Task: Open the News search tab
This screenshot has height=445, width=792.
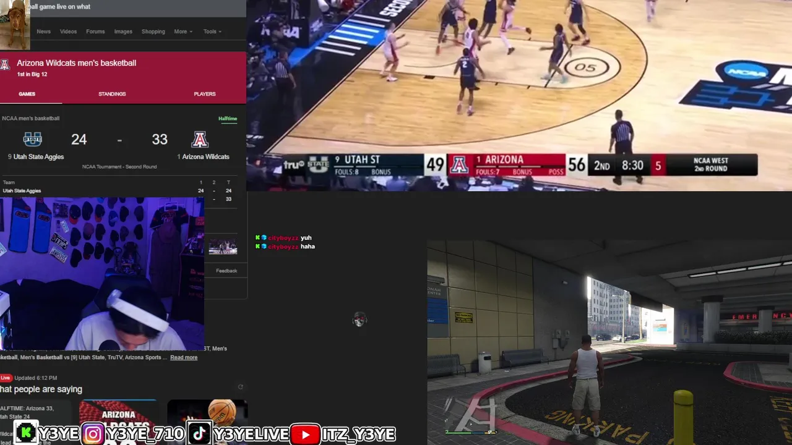Action: tap(43, 32)
